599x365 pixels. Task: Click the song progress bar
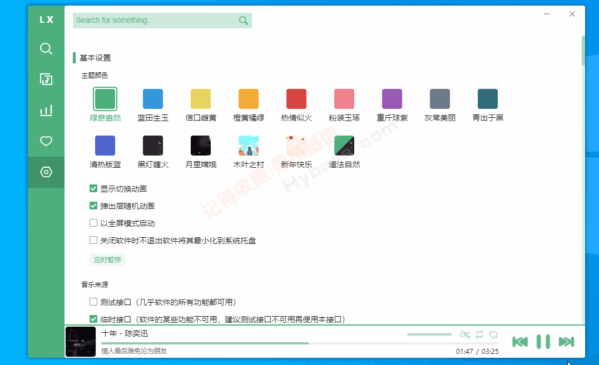pyautogui.click(x=300, y=343)
